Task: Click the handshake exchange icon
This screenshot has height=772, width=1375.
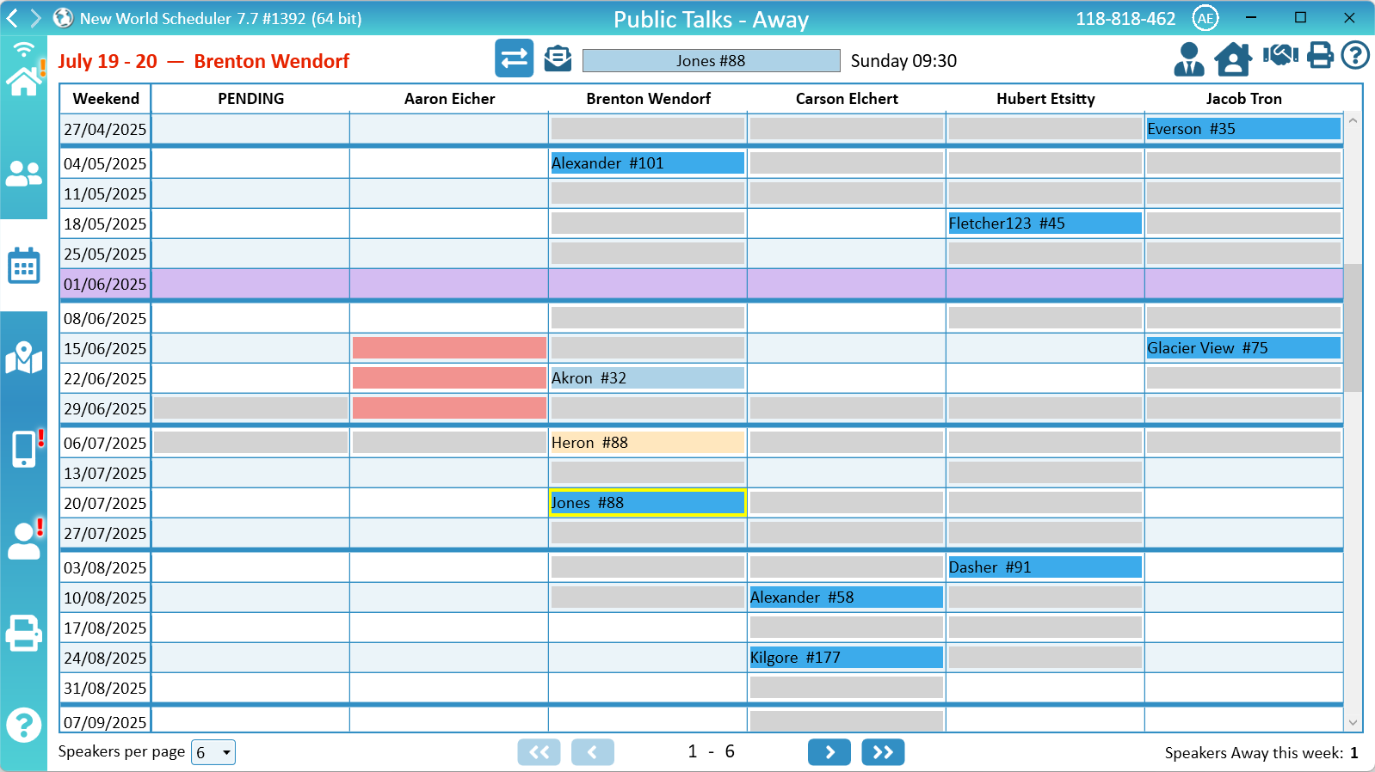Action: 1280,56
